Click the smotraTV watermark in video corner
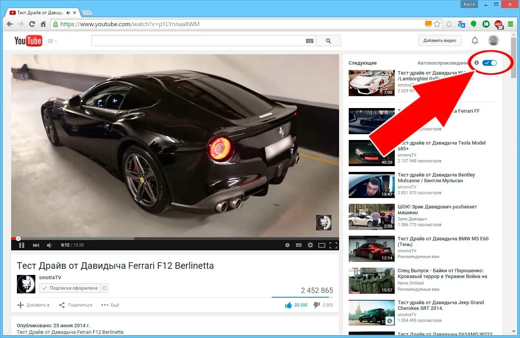520x338 pixels. coord(323,223)
